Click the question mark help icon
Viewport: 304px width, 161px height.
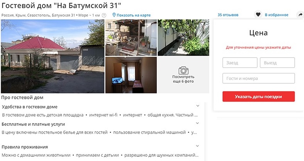point(104,15)
